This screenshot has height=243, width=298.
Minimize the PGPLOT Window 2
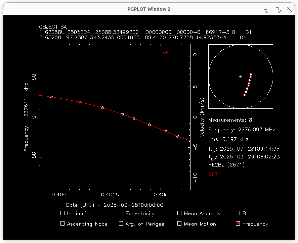click(x=266, y=10)
